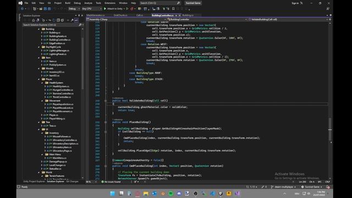
Task: Click the notification icon in the status bar
Action: tap(328, 187)
